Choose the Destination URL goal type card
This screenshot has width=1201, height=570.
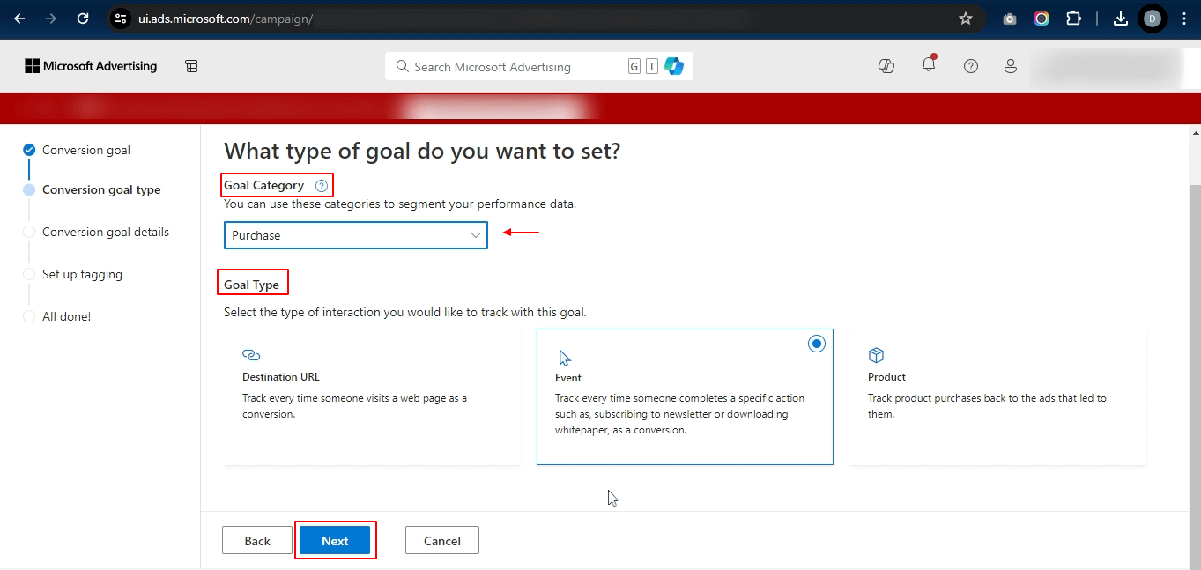[373, 397]
